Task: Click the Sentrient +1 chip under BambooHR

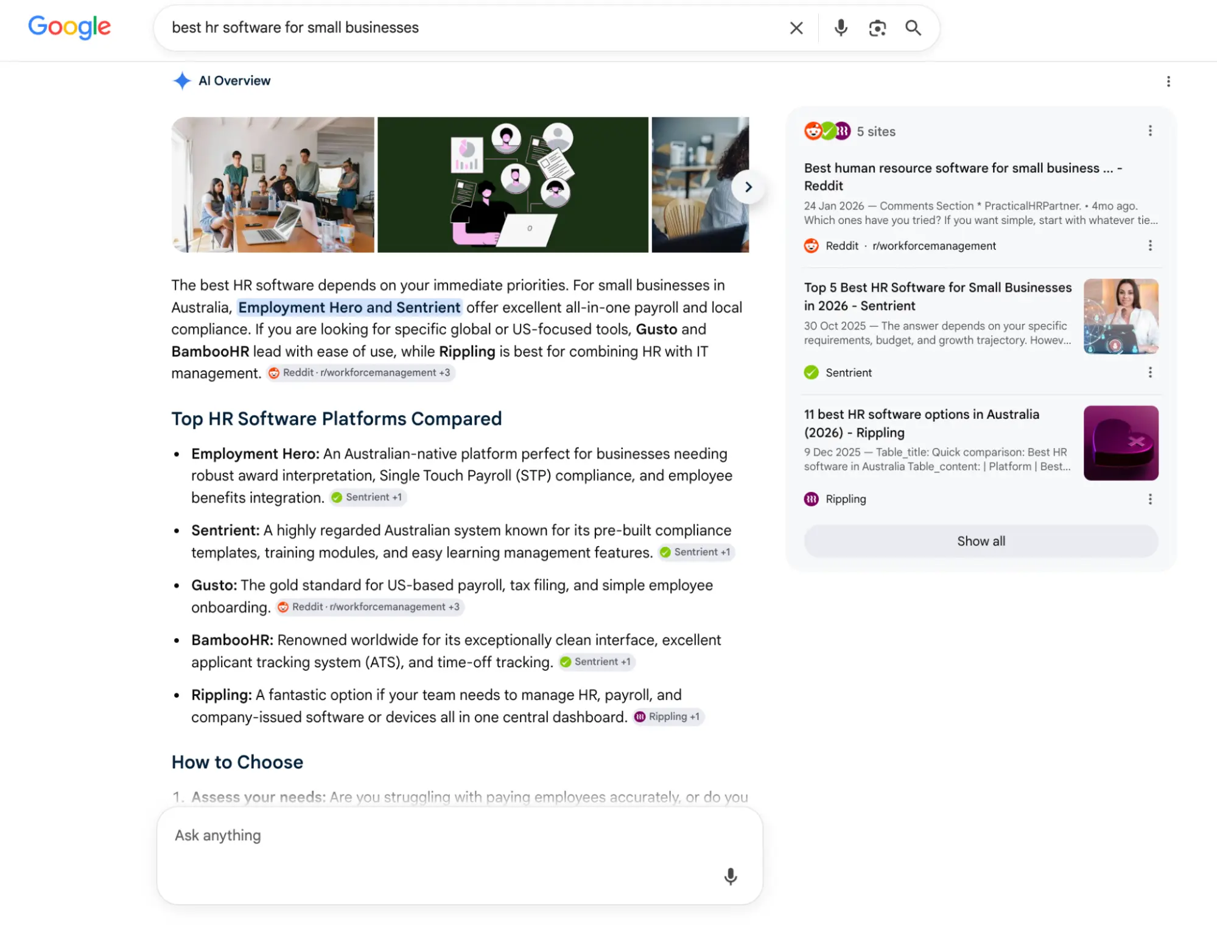Action: coord(597,662)
